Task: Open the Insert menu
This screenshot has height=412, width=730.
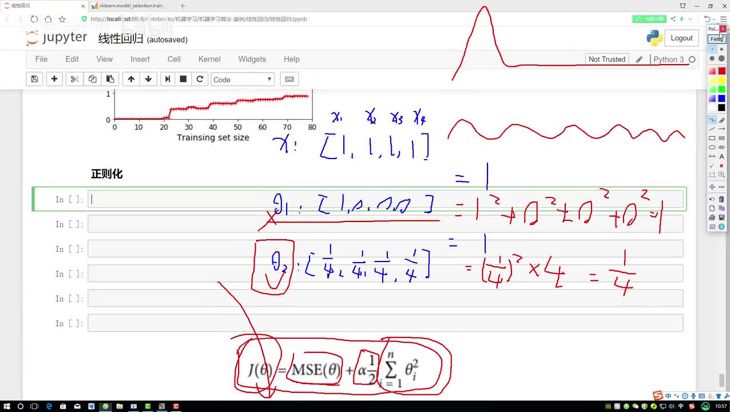Action: (140, 59)
